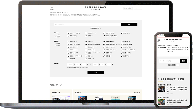
Task: Uncheck 日経コンストラクション checkbox
Action: [x=122, y=50]
